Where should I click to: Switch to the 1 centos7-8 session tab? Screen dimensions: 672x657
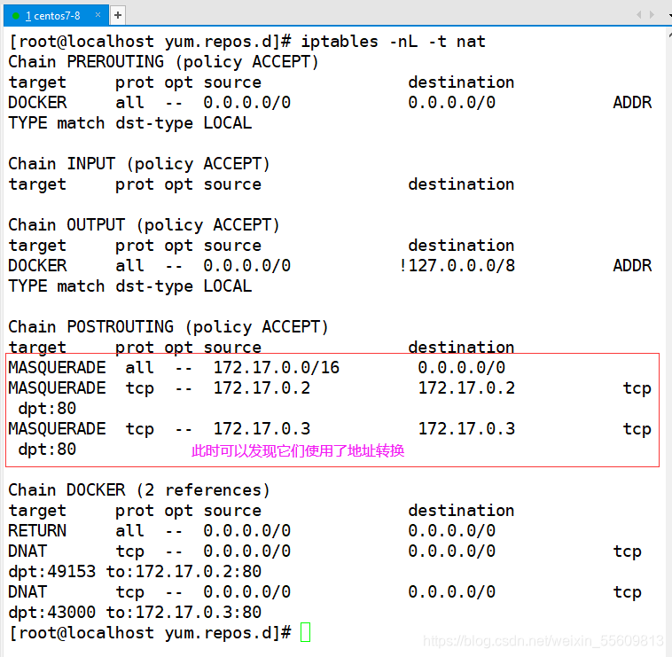click(56, 15)
